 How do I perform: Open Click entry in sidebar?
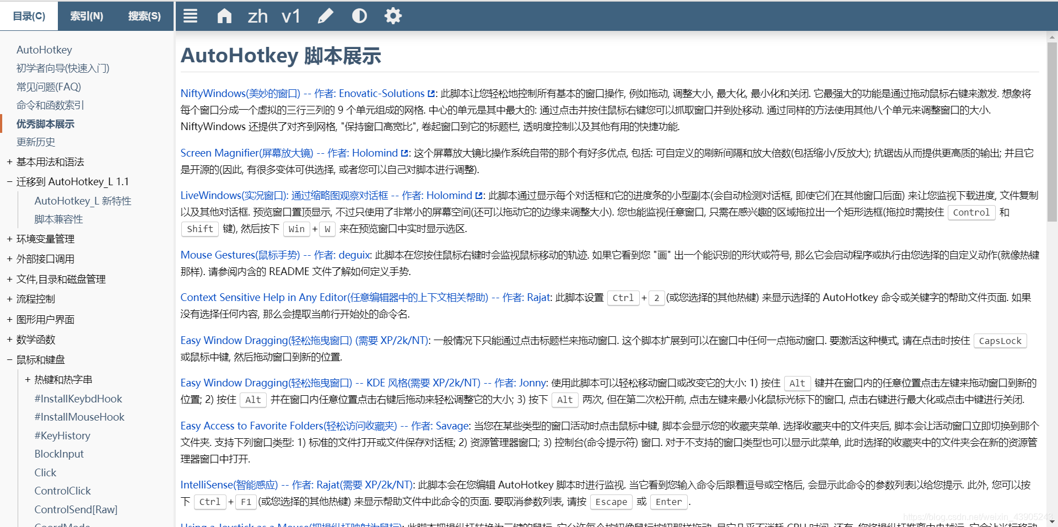[45, 472]
